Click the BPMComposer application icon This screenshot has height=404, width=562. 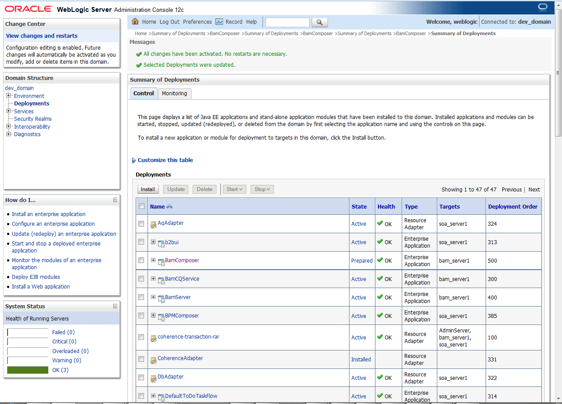pyautogui.click(x=161, y=317)
